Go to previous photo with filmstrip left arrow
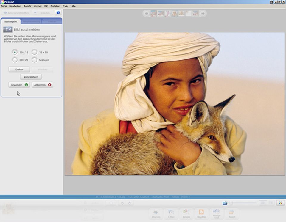This screenshot has height=222, width=286. [146, 13]
